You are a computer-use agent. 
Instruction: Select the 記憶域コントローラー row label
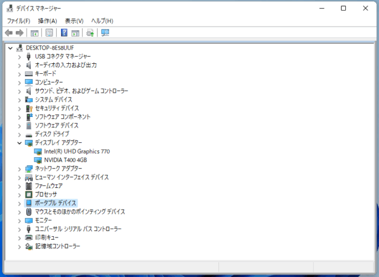(x=57, y=246)
